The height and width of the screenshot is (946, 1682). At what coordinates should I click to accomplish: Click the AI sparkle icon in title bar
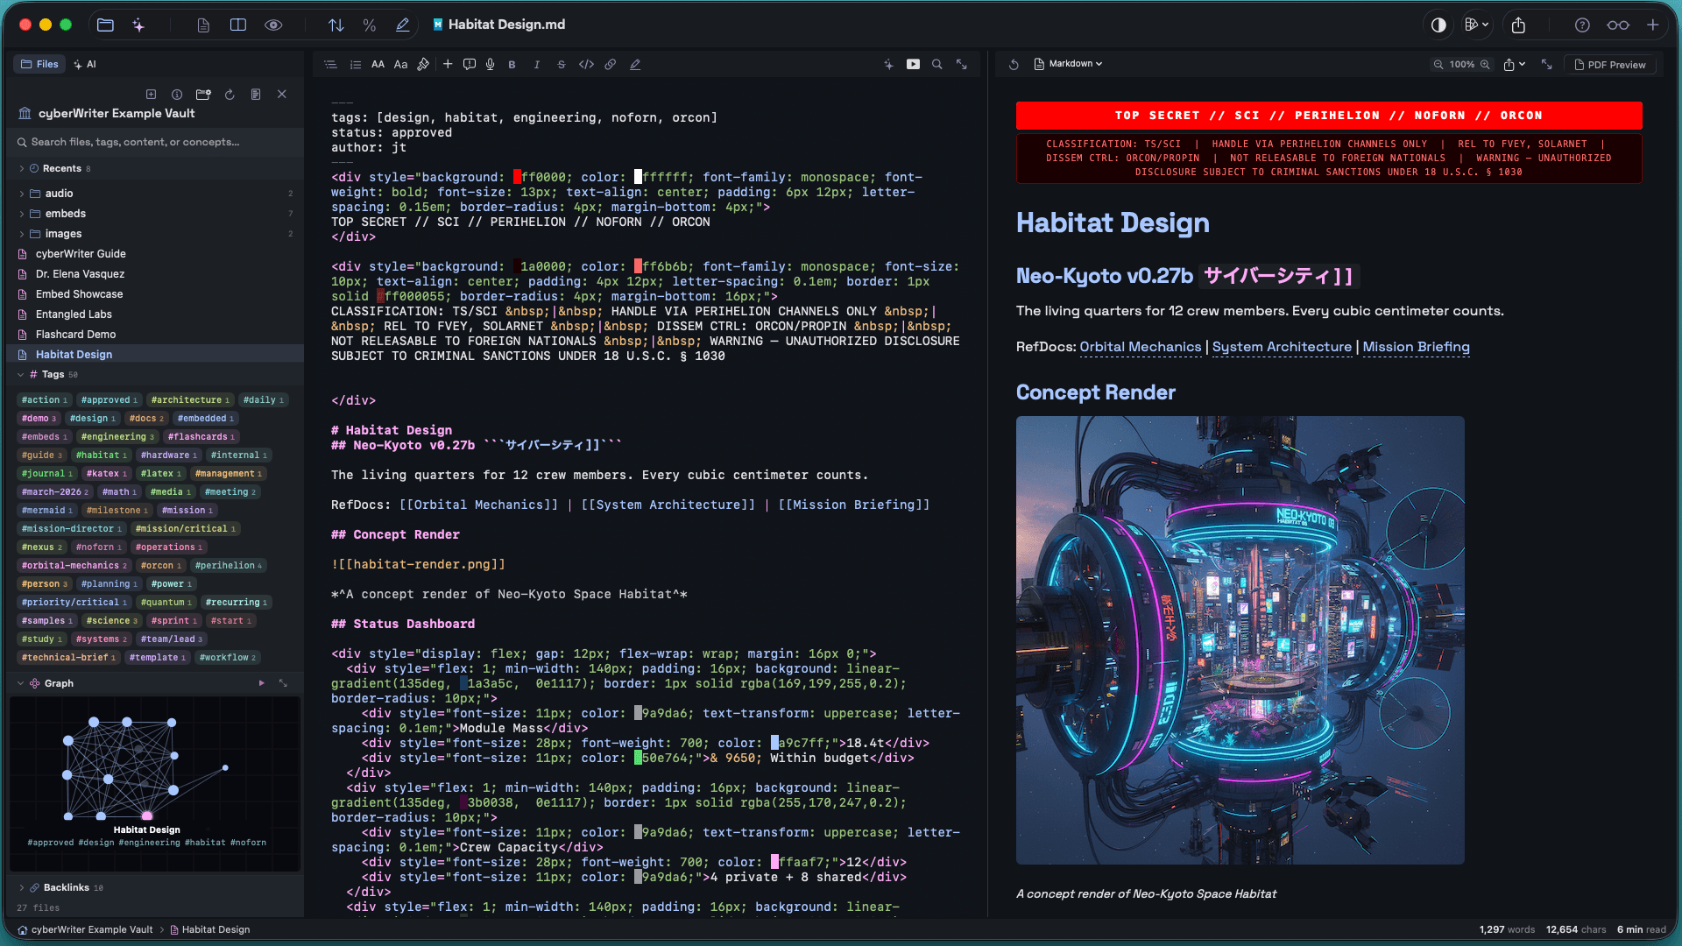click(x=138, y=25)
